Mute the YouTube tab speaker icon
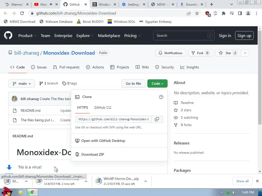 pos(51,4)
